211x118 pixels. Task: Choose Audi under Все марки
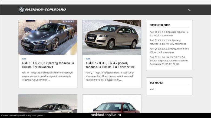click(x=152, y=89)
